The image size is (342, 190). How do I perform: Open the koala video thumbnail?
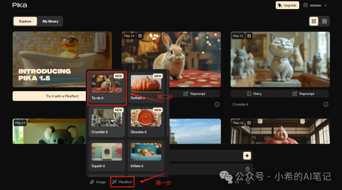coord(49,131)
